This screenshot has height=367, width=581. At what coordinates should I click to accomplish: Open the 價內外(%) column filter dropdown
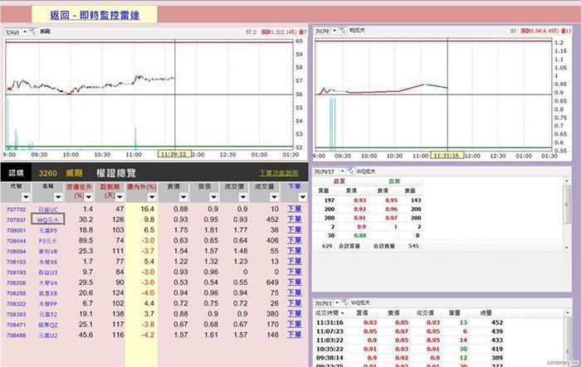(152, 197)
